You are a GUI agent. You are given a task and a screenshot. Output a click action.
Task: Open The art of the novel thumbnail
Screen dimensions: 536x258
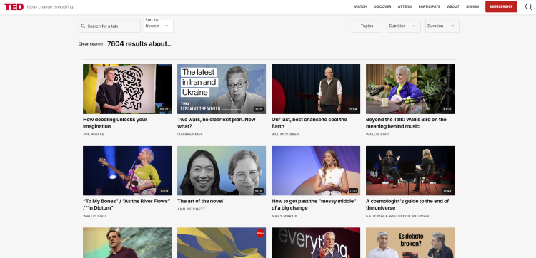[x=222, y=171]
